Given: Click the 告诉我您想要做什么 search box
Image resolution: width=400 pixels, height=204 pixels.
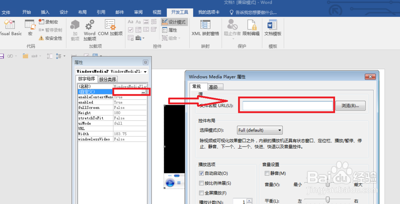Looking at the screenshot, I should pos(253,12).
